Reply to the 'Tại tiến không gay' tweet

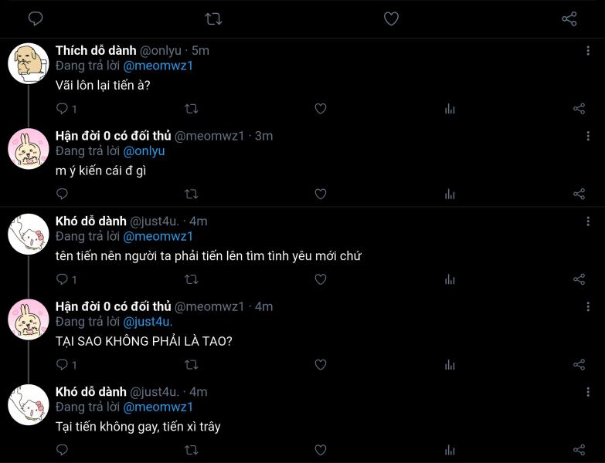point(62,450)
